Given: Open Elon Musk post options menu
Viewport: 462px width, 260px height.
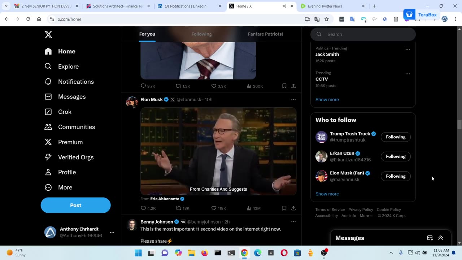Looking at the screenshot, I should [293, 99].
